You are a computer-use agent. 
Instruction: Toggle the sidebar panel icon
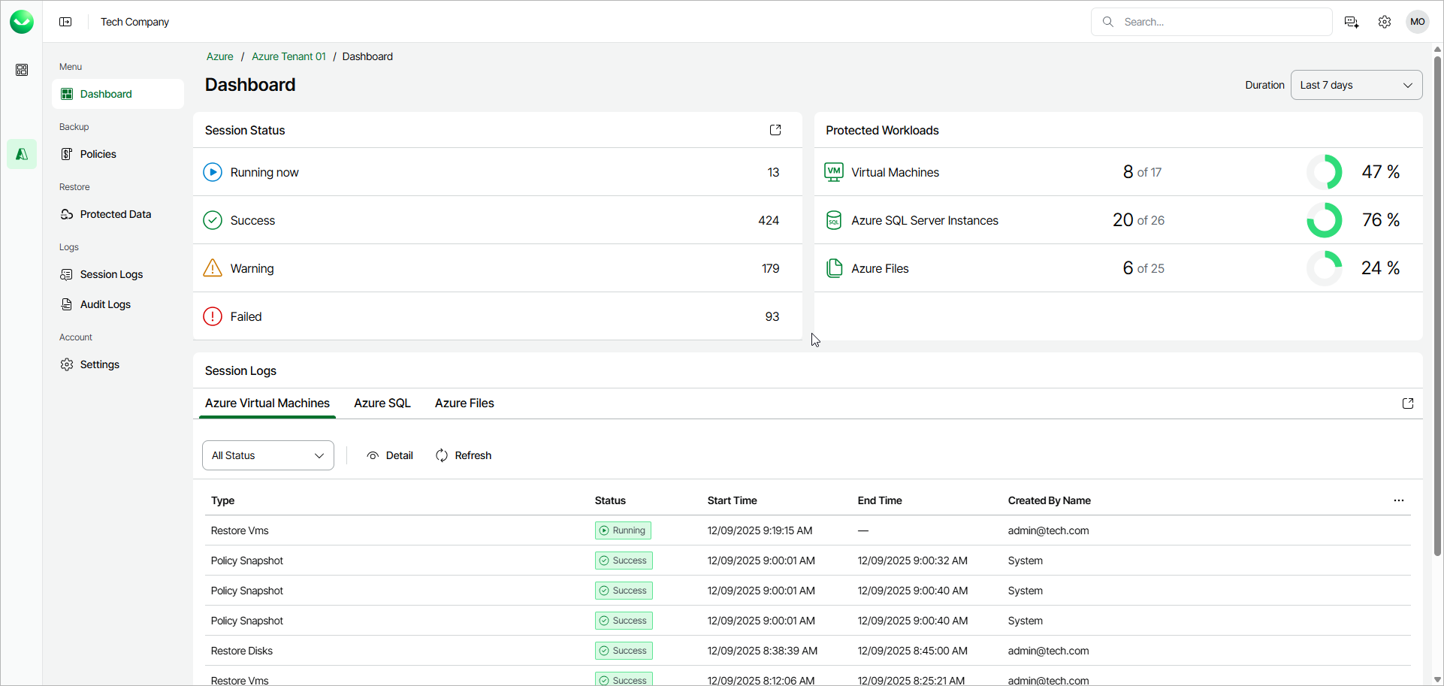(x=65, y=22)
